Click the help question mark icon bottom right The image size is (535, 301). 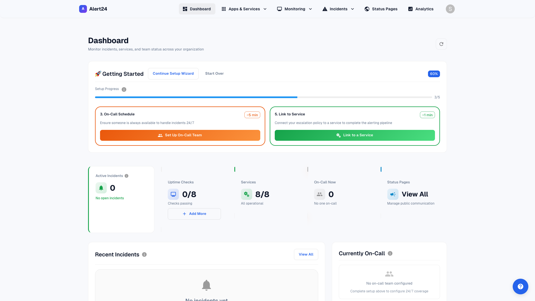coord(521,287)
